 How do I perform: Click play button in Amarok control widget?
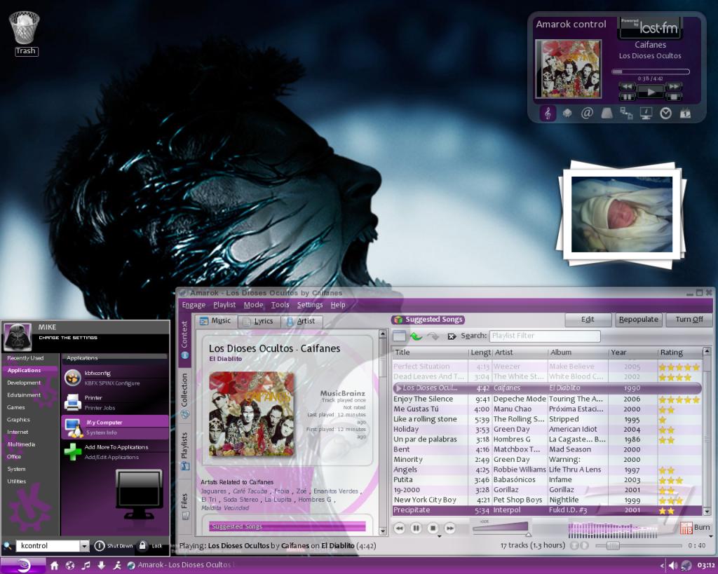[x=650, y=92]
